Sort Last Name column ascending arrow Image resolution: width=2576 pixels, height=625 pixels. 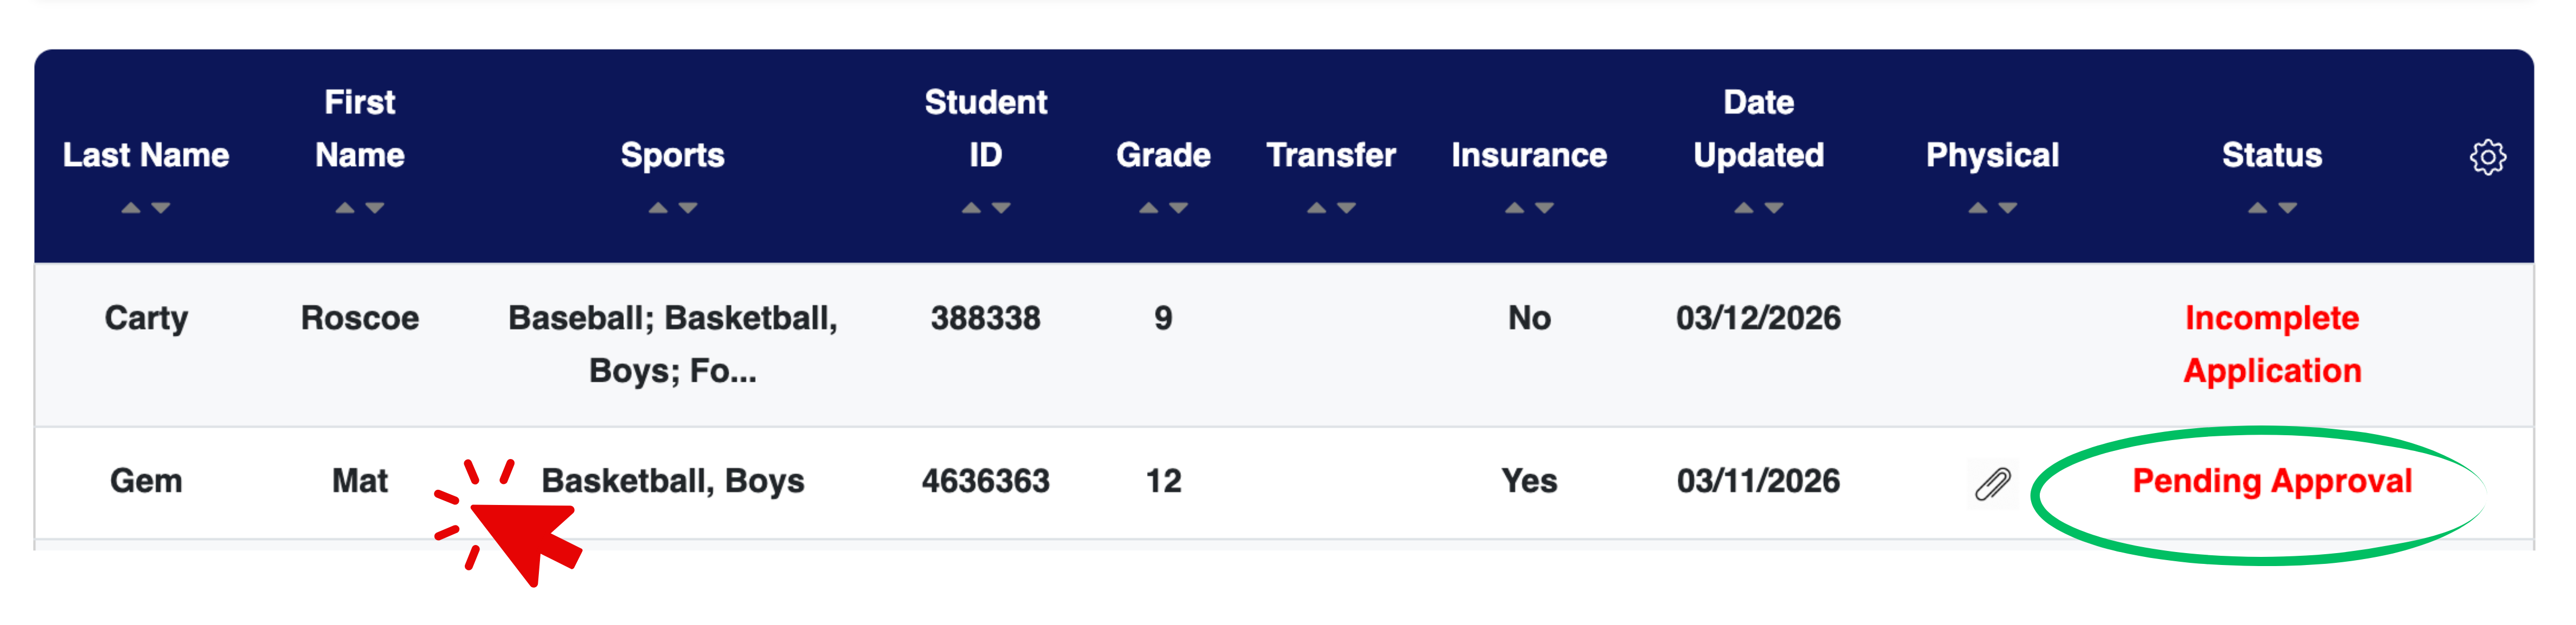coord(131,208)
